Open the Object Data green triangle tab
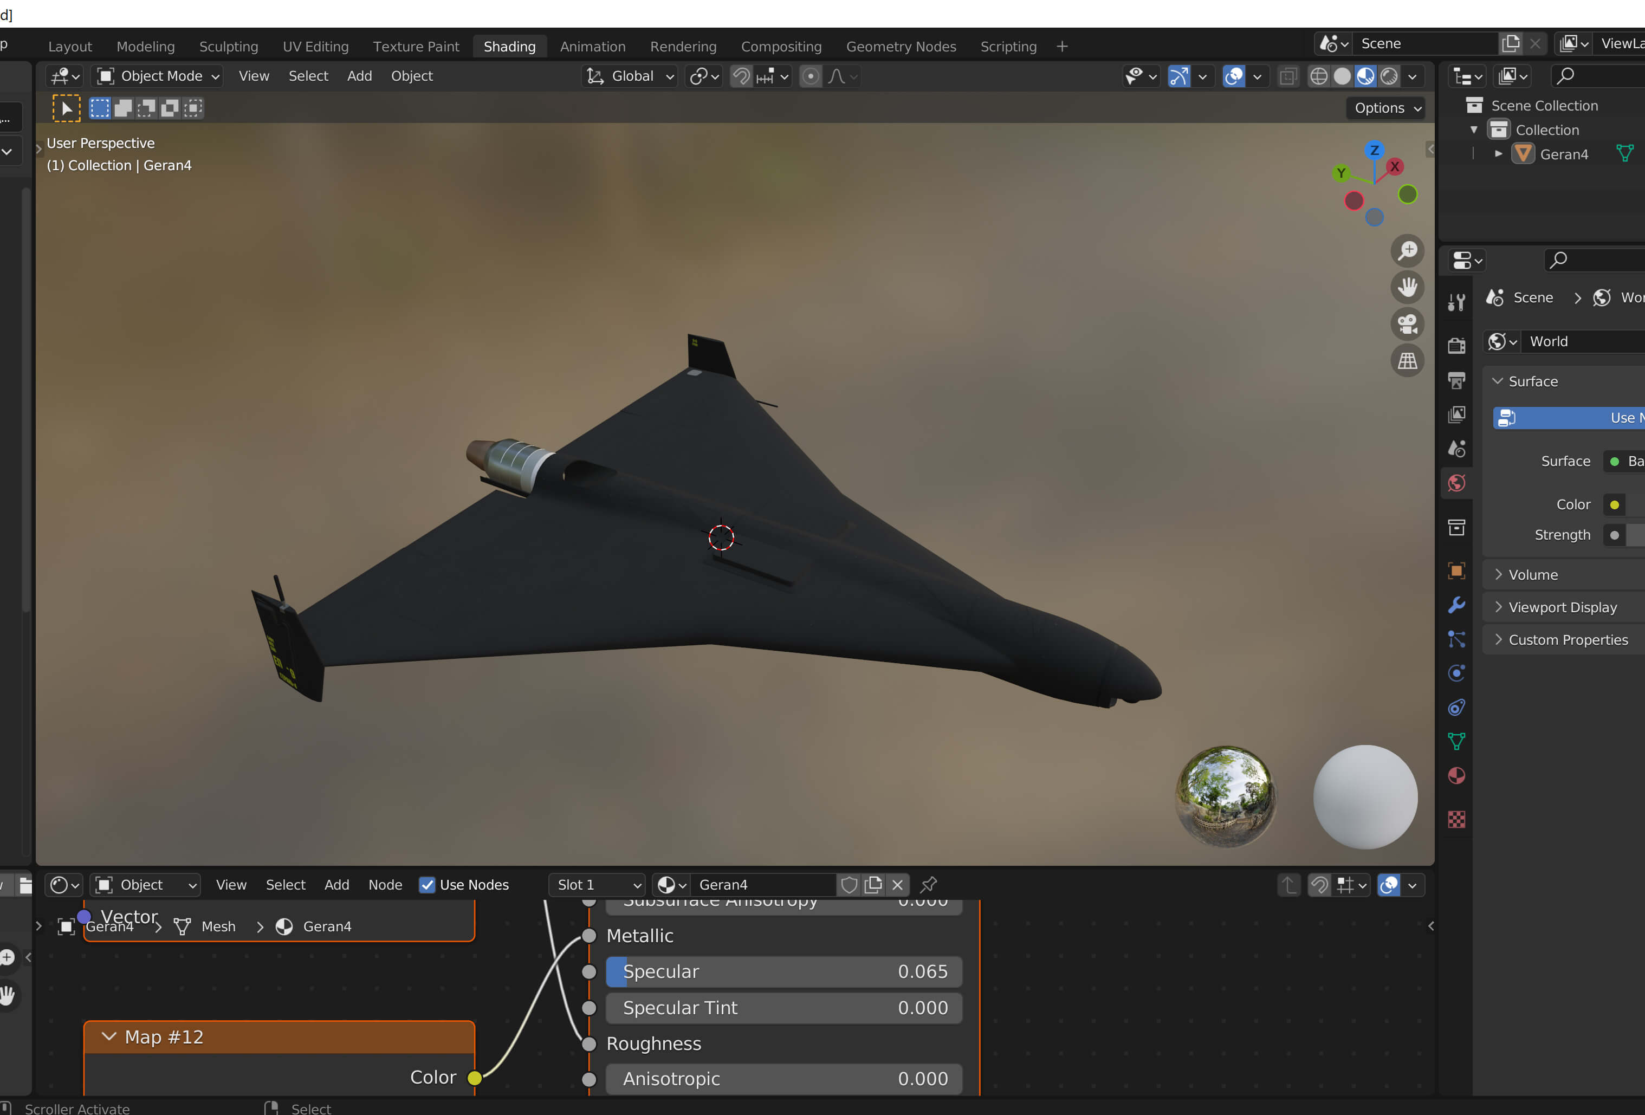This screenshot has height=1115, width=1645. click(x=1456, y=741)
